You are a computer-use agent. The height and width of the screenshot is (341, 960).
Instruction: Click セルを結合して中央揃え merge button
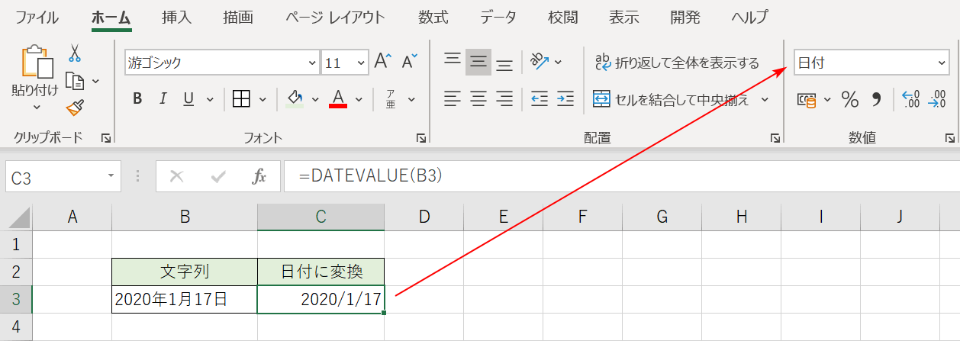click(672, 99)
